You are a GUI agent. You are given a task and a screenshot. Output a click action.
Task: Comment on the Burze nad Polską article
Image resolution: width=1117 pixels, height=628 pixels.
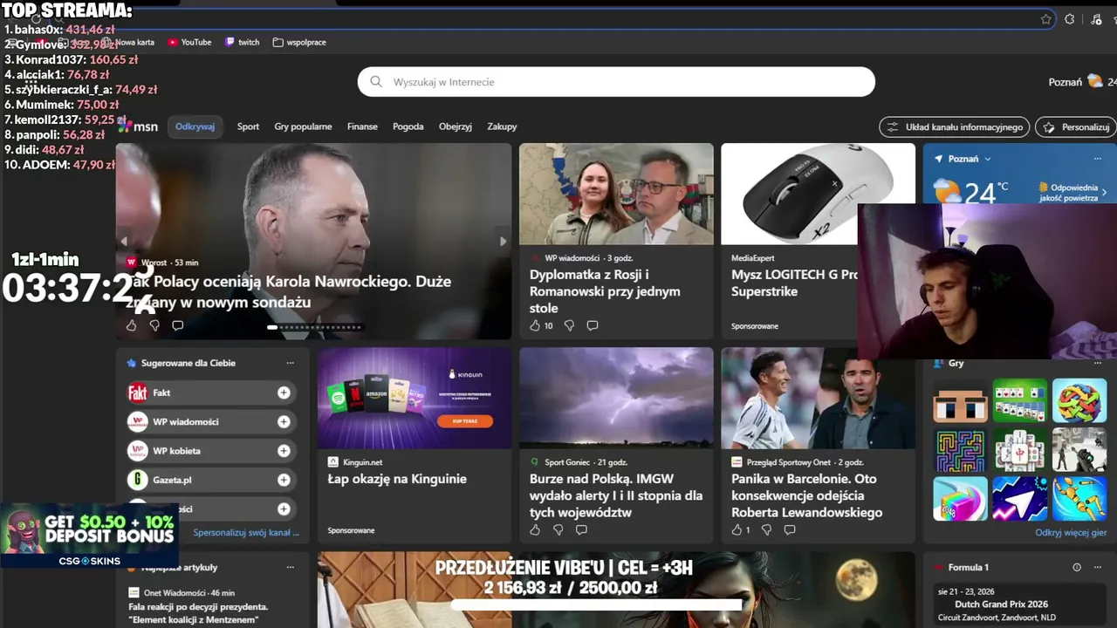click(x=581, y=529)
